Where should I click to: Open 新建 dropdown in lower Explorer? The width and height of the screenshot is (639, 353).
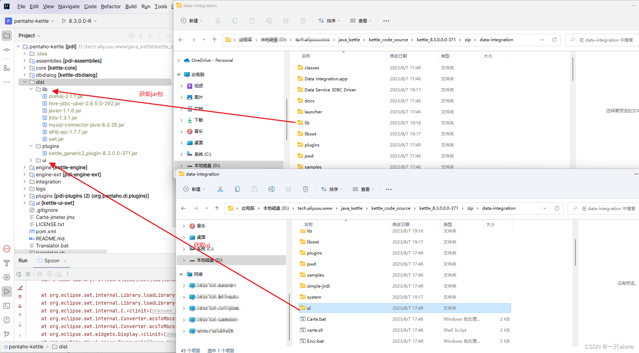point(194,189)
